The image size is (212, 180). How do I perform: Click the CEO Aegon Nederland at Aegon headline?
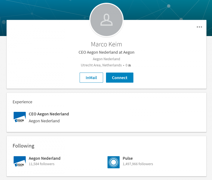click(x=106, y=52)
